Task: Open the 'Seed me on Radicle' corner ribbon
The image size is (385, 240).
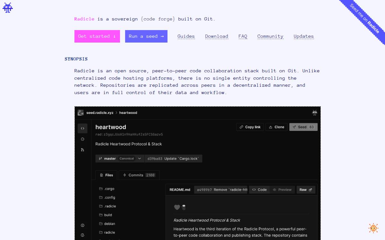Action: [365, 19]
